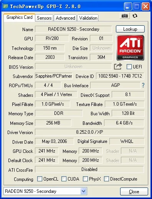The width and height of the screenshot is (152, 199).
Task: Click the Default Clock row Shader N/A field
Action: pyautogui.click(x=133, y=160)
